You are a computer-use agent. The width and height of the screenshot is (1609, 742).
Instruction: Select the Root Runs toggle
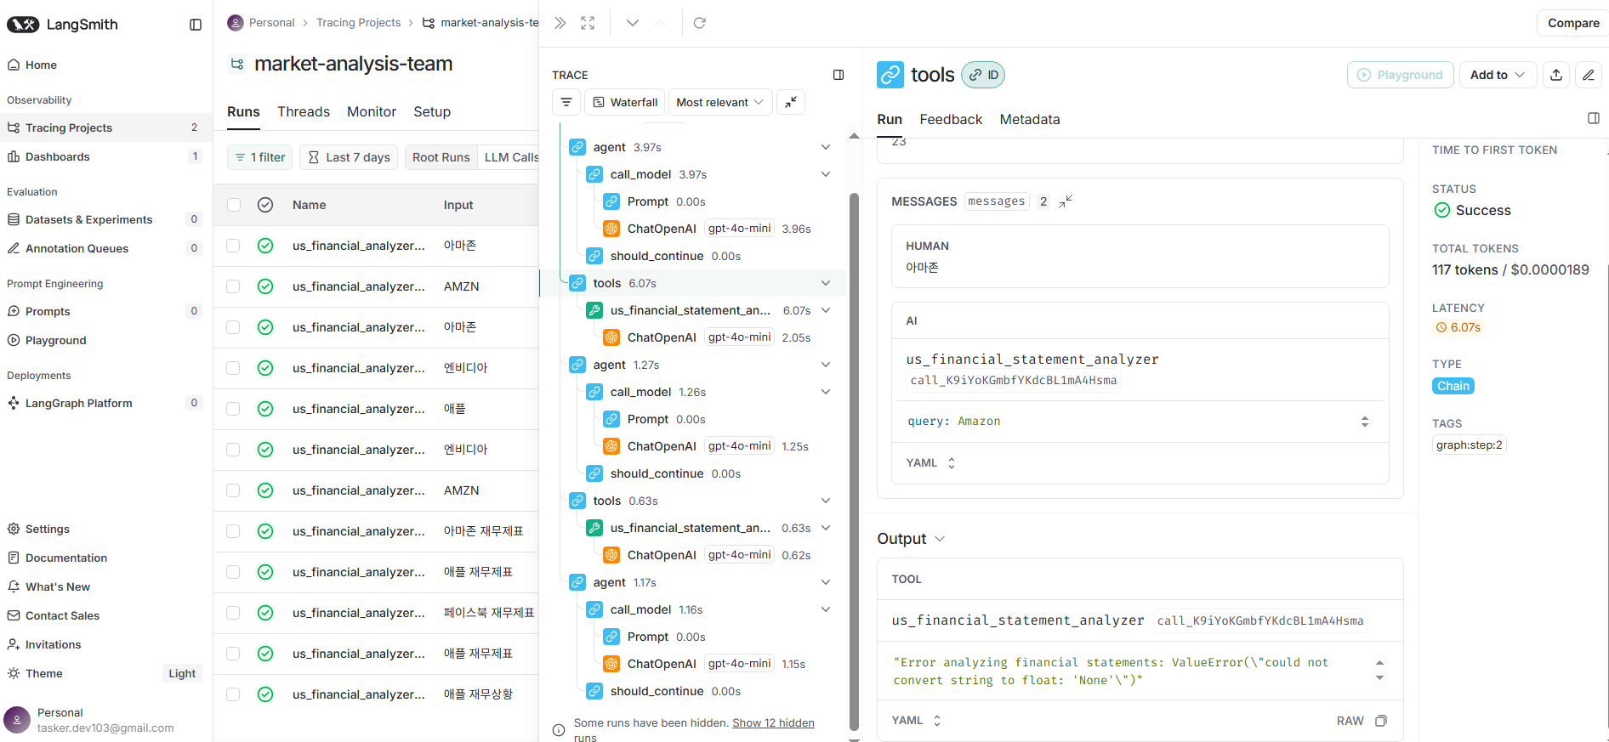[441, 157]
